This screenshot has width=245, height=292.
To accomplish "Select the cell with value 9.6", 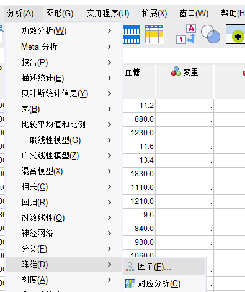I will [140, 215].
